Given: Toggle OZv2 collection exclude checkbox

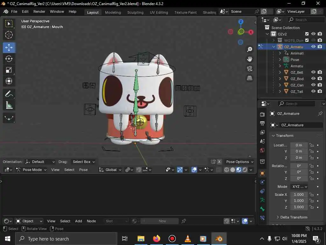Looking at the screenshot, I should tap(307, 34).
